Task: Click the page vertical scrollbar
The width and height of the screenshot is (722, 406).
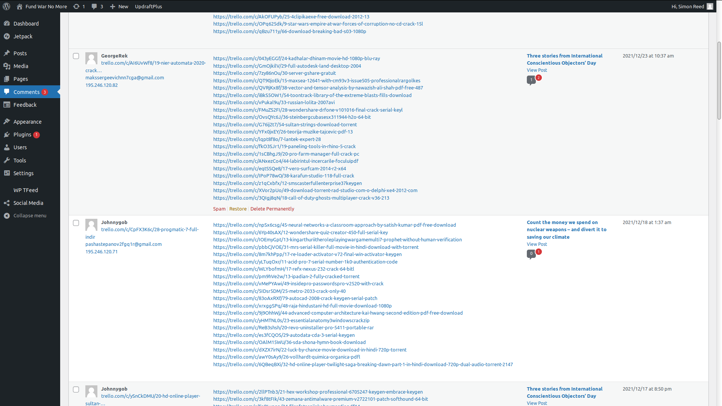Action: [719, 81]
